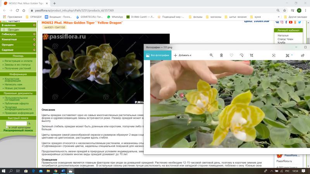Open the 'Расширенный поиск' link
Screen dimensions: 310x174
click(x=18, y=131)
